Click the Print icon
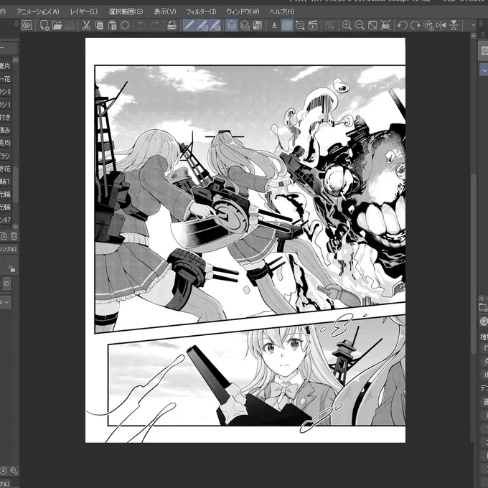This screenshot has height=488, width=488. [x=172, y=25]
